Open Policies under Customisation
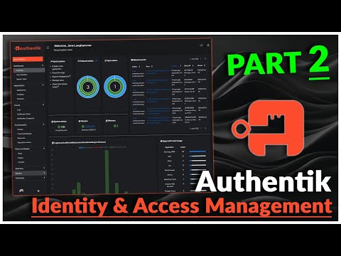 20,129
